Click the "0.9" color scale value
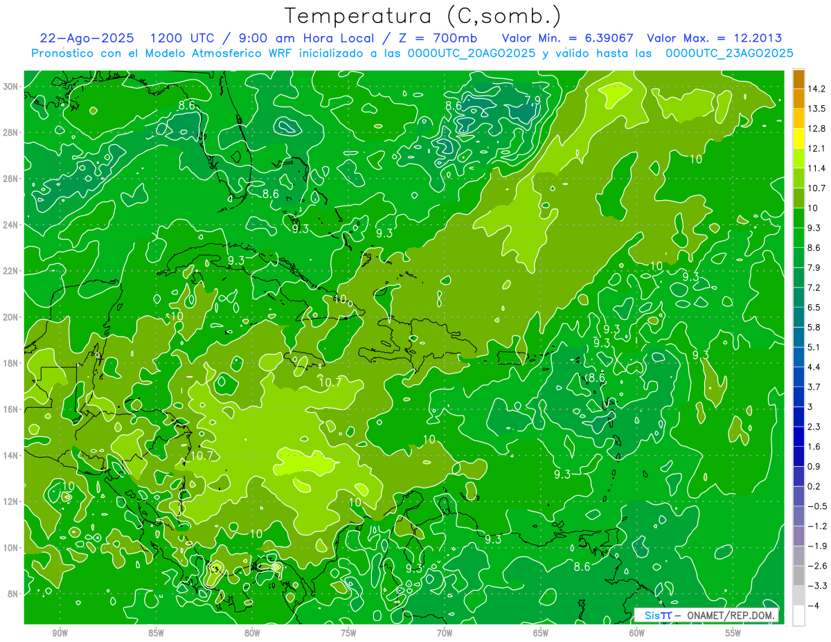This screenshot has width=831, height=642. point(814,467)
